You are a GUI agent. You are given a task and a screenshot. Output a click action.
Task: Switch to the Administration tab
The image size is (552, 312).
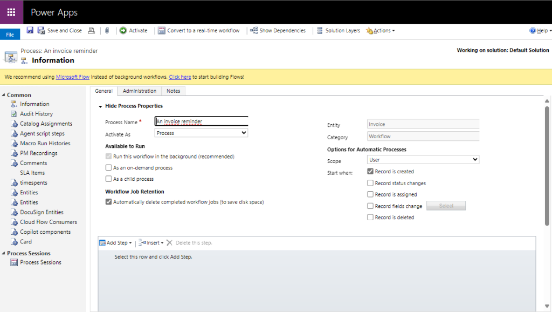[x=140, y=91]
